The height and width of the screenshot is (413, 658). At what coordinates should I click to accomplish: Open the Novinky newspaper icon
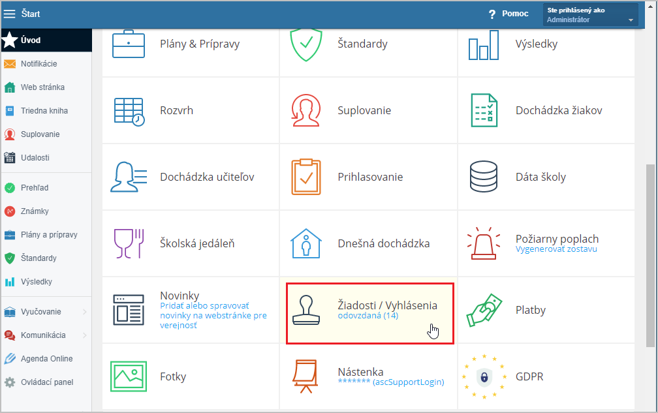(129, 310)
